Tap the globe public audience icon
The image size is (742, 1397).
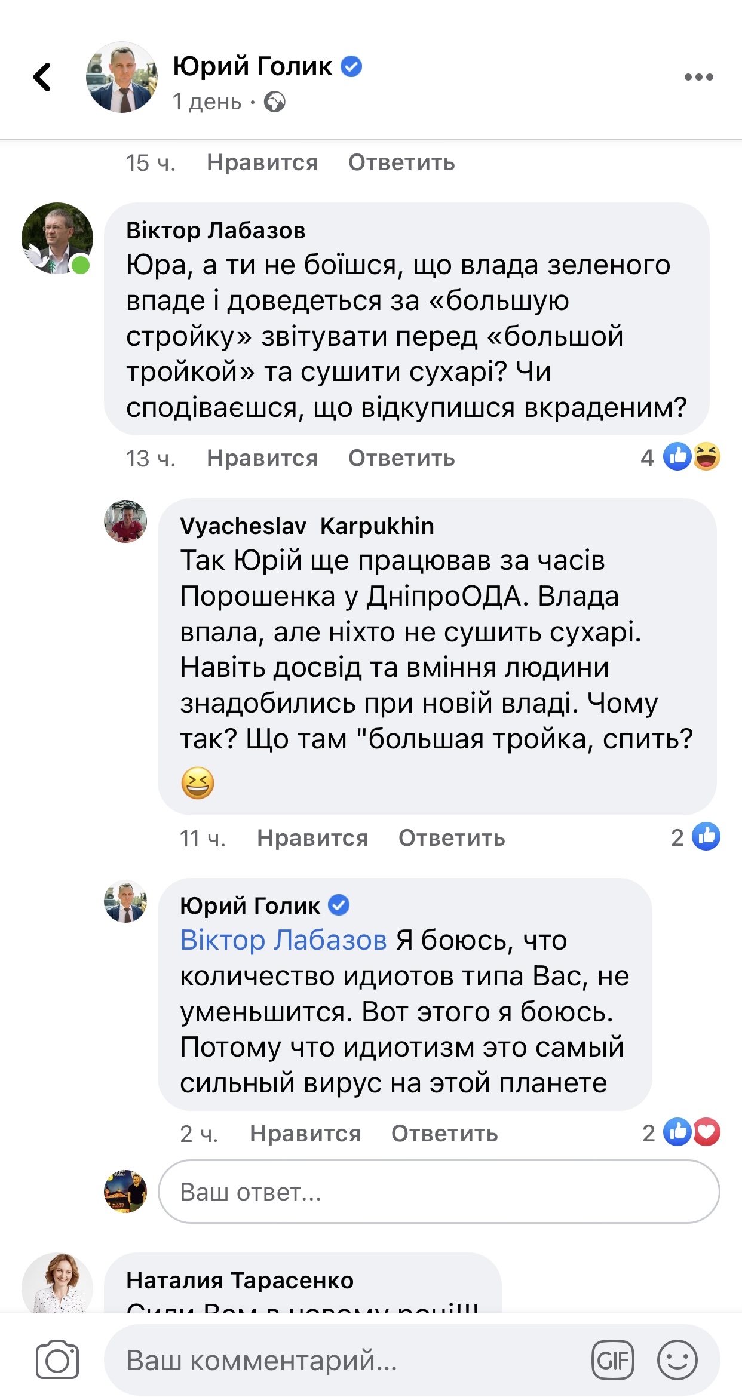pyautogui.click(x=275, y=102)
